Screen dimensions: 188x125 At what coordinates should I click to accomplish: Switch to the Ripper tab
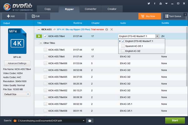point(69,9)
